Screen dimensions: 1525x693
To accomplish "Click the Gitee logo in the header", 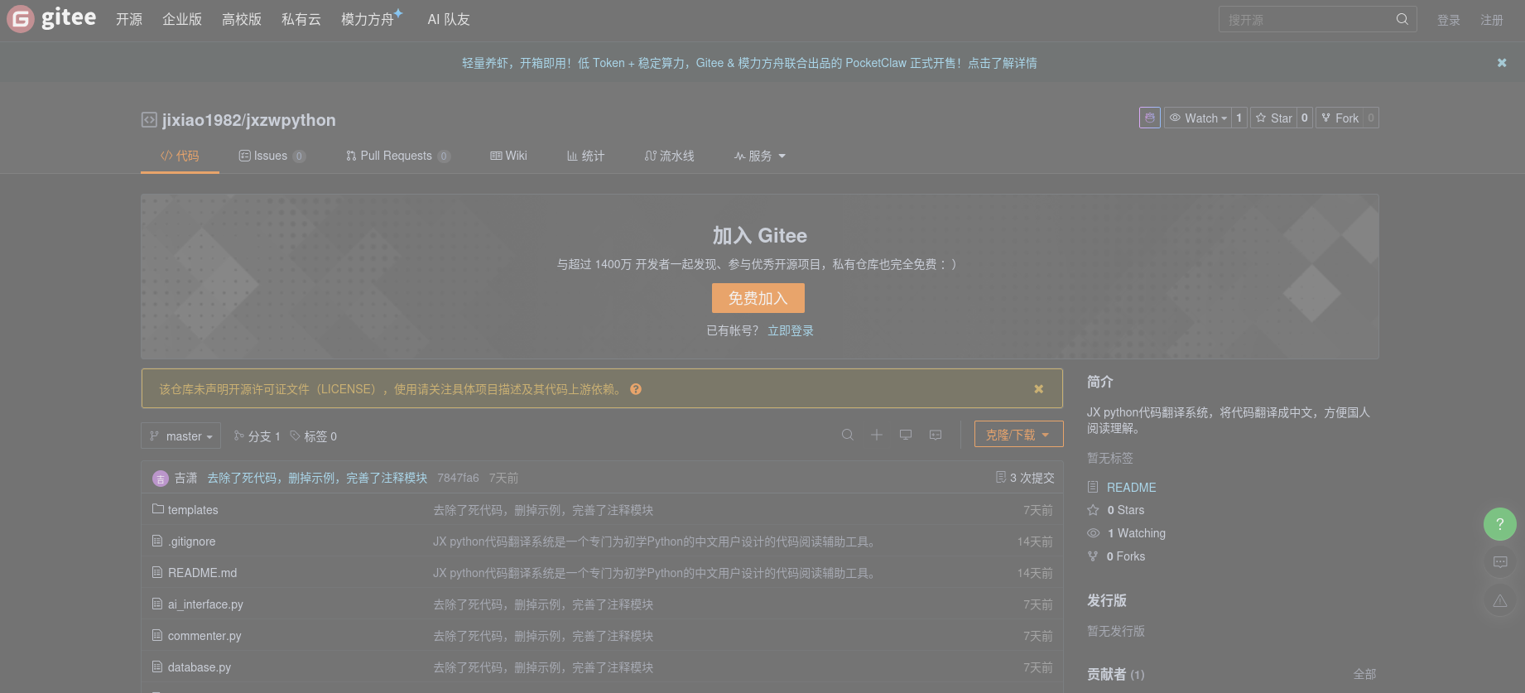I will (51, 18).
